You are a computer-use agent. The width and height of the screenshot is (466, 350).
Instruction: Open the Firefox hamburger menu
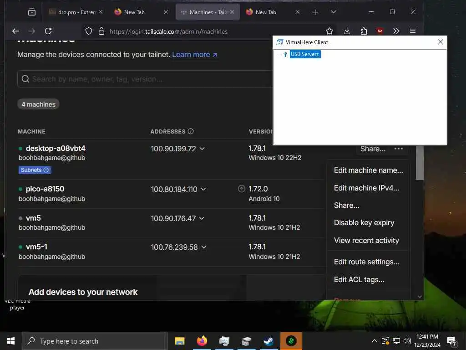tap(412, 31)
